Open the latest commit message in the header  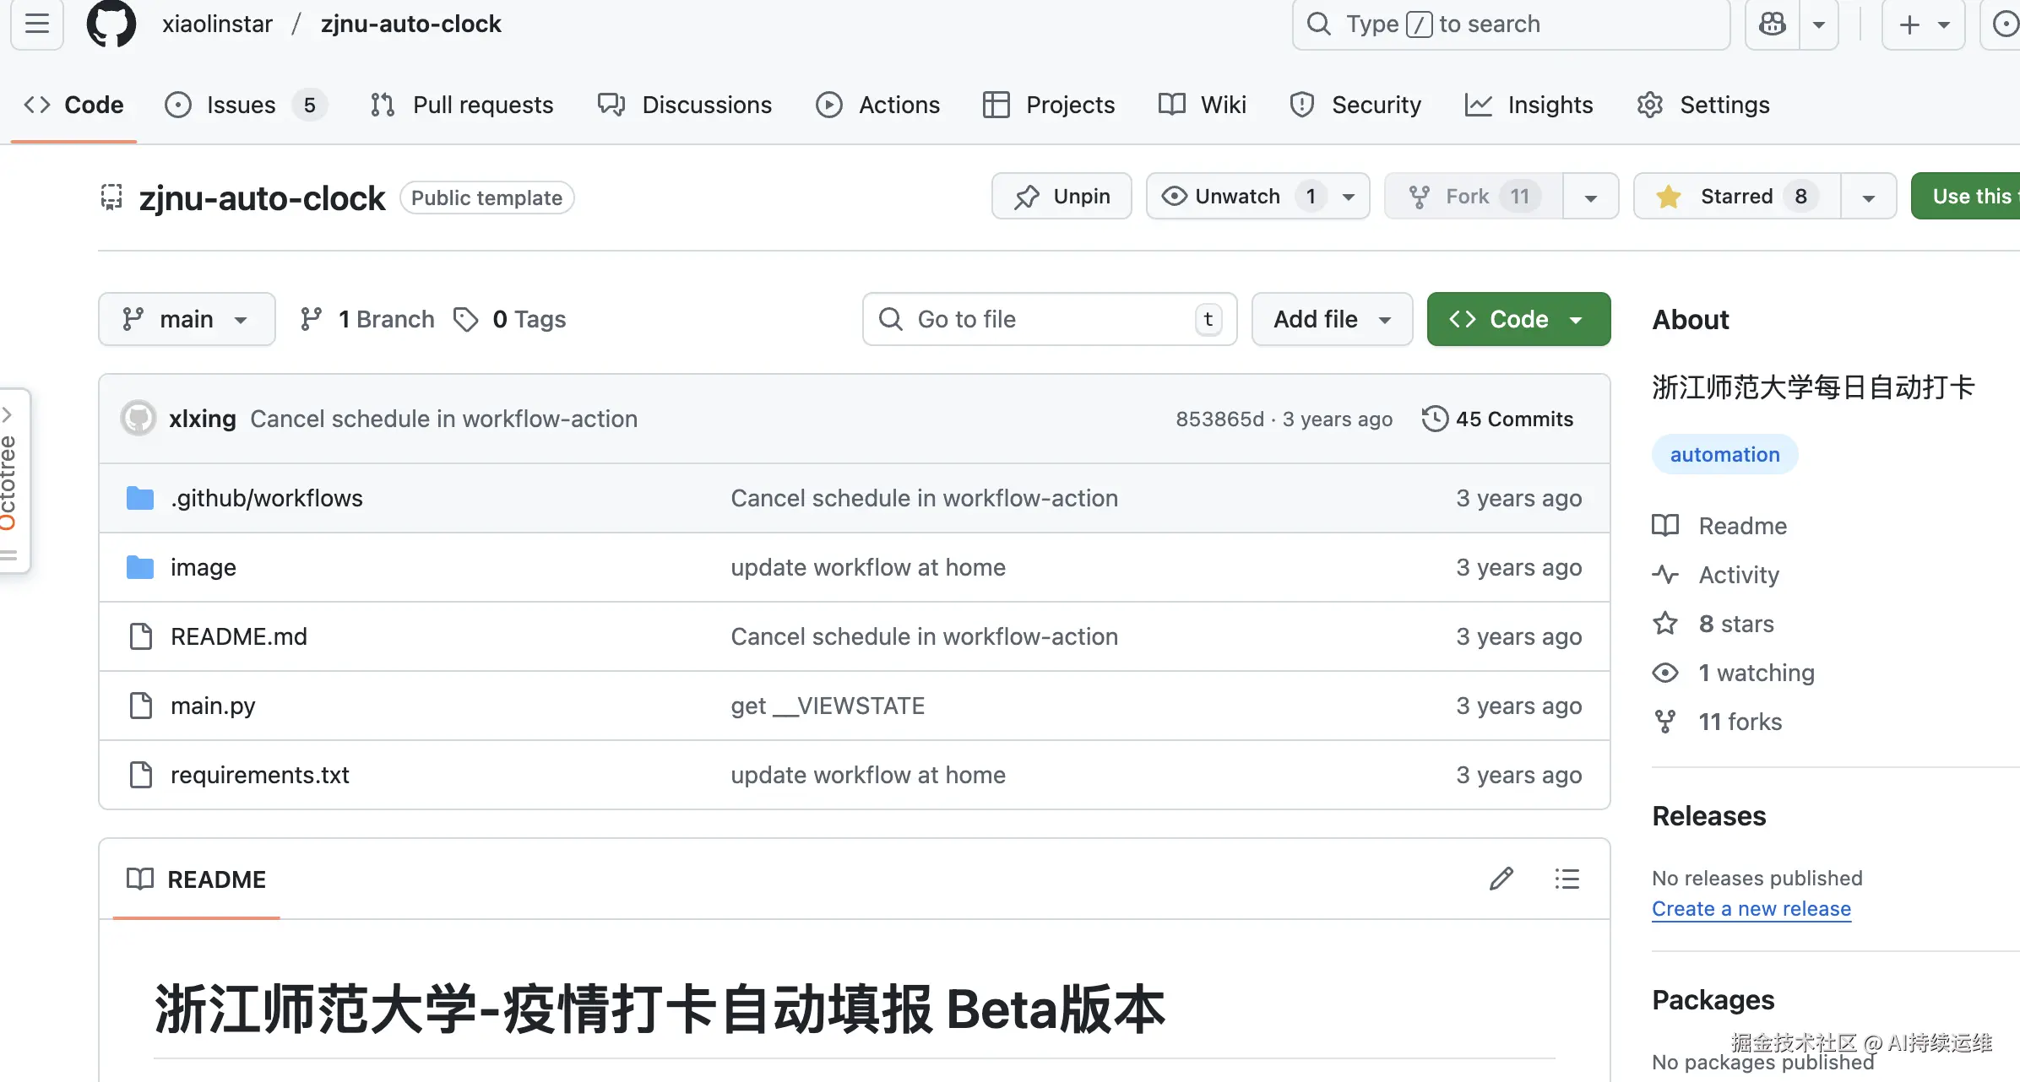443,419
